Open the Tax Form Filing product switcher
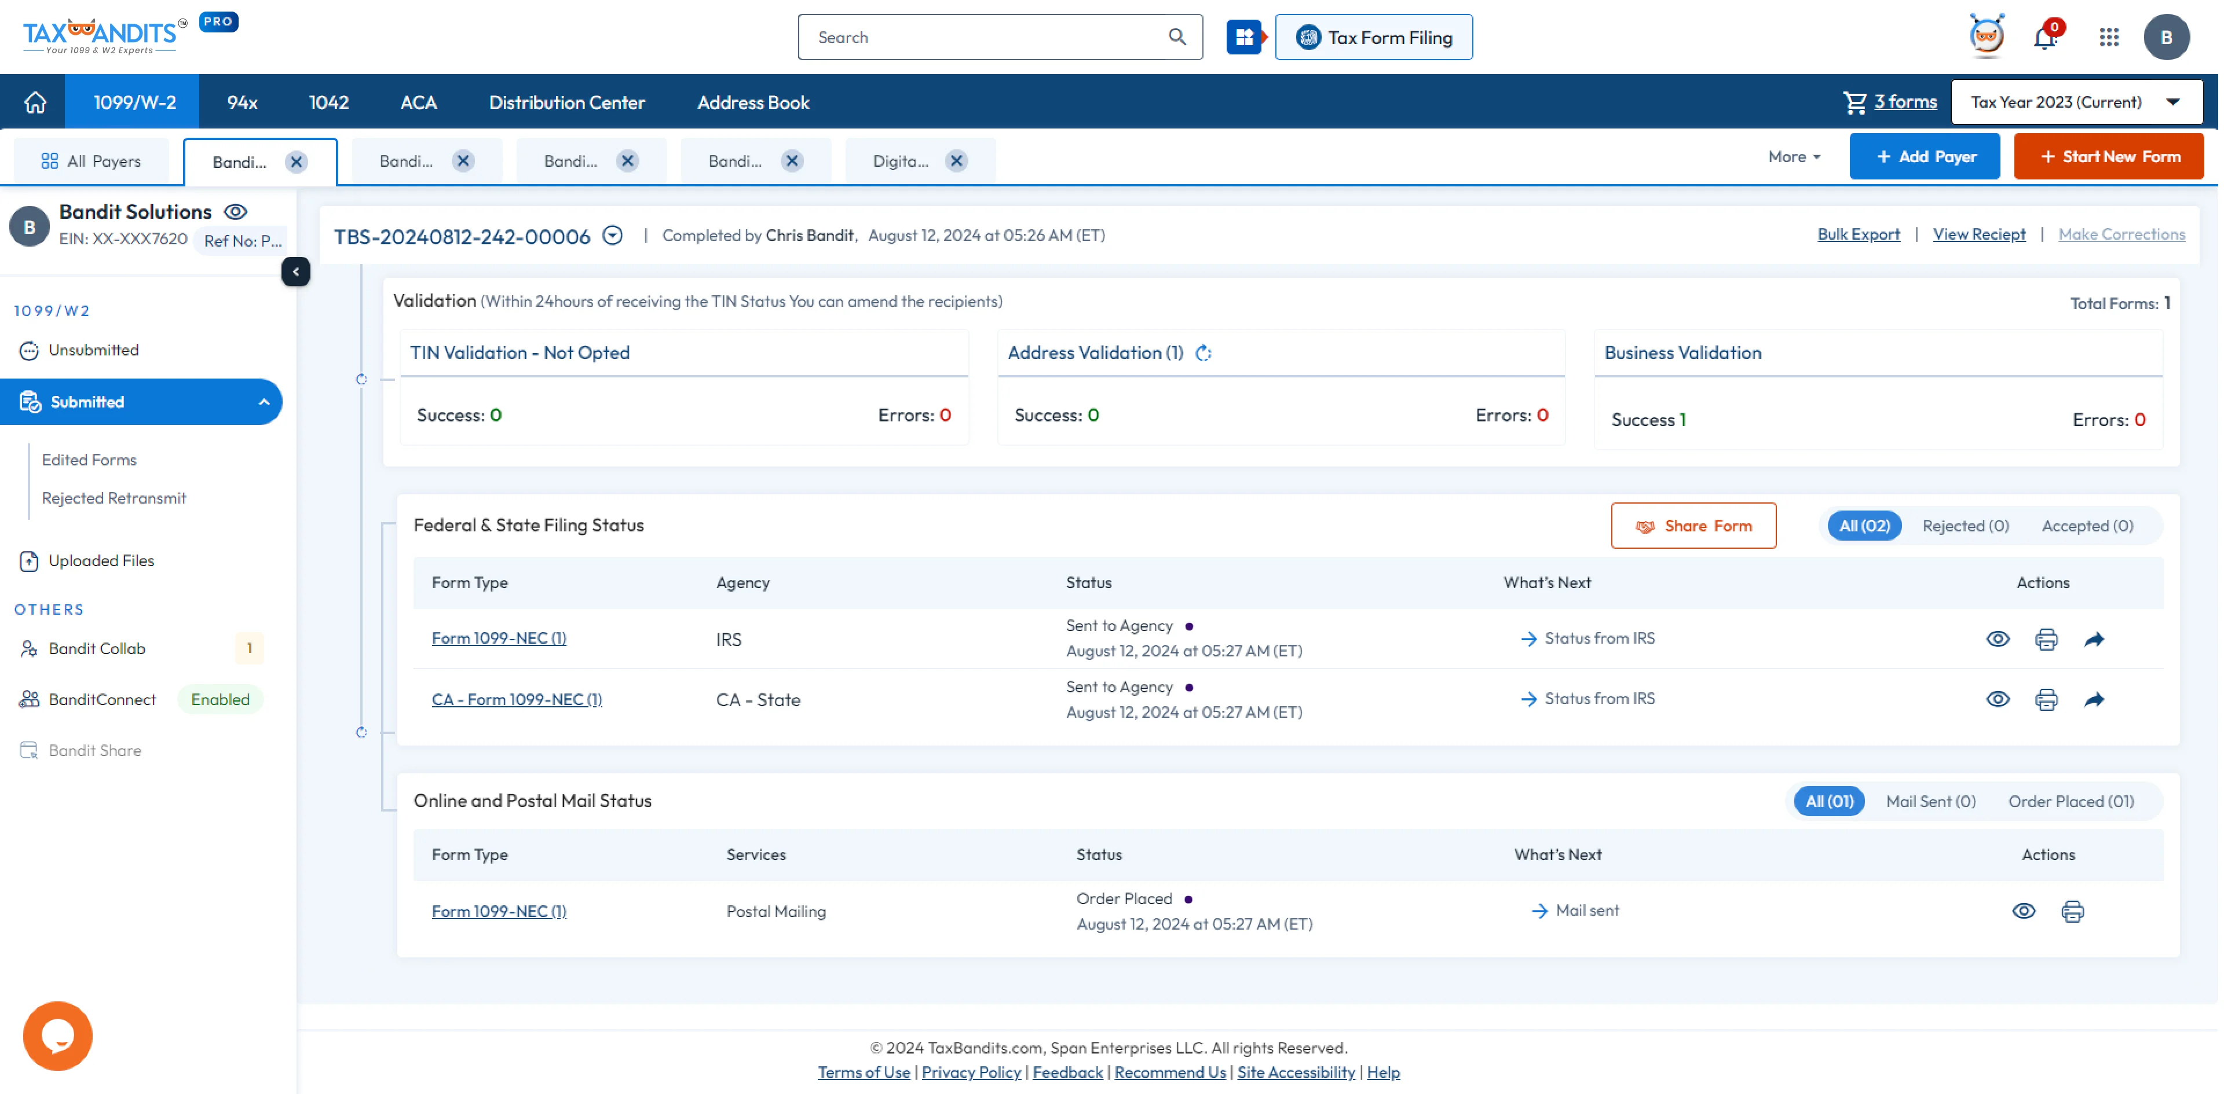The image size is (2224, 1094). (x=1374, y=37)
